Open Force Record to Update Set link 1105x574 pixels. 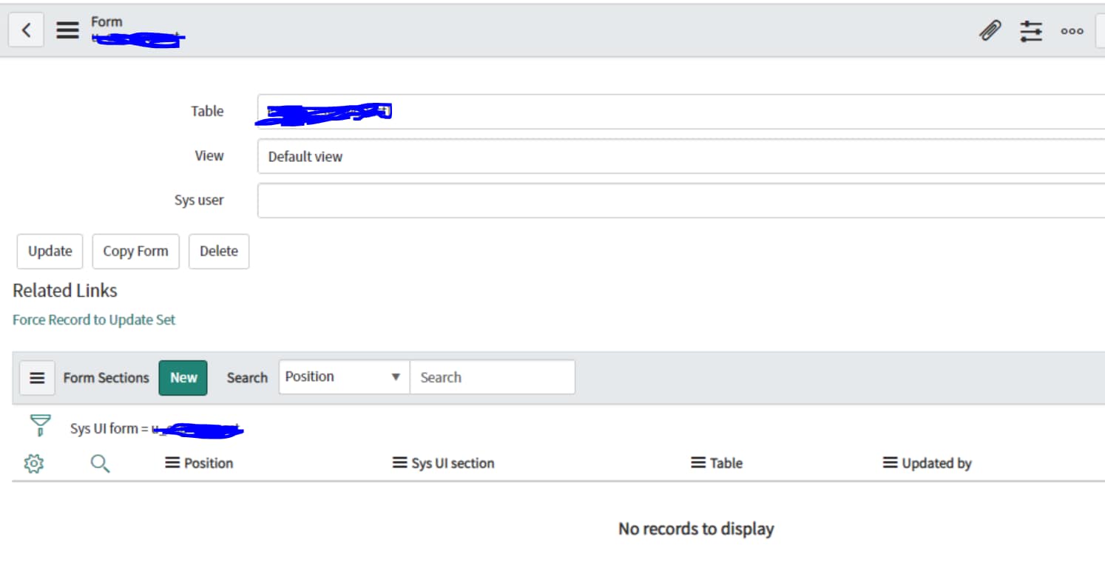[x=94, y=320]
